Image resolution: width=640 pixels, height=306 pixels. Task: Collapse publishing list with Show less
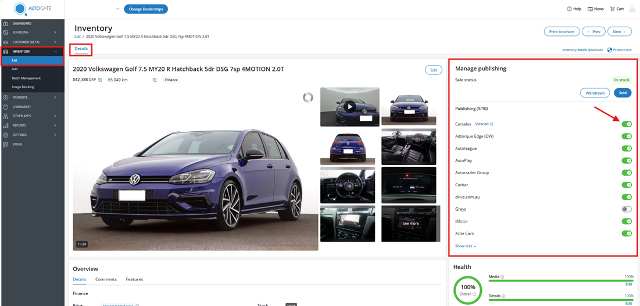[x=466, y=246]
